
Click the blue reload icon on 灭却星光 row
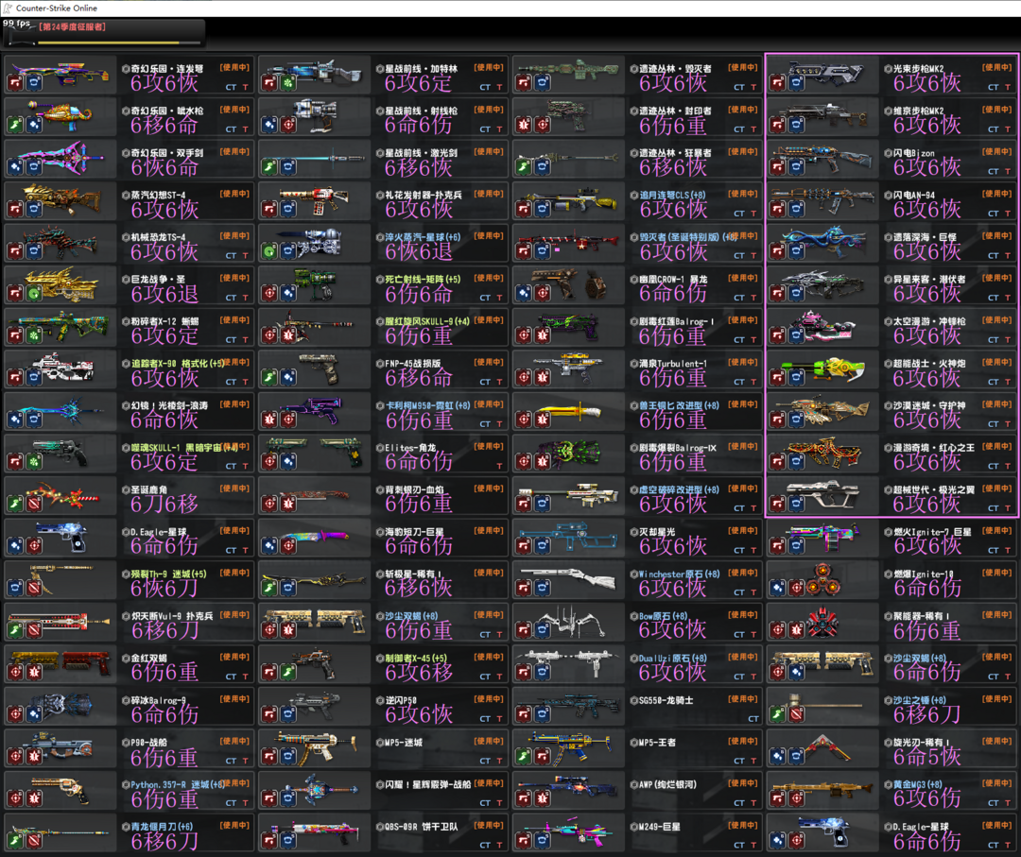pyautogui.click(x=543, y=546)
